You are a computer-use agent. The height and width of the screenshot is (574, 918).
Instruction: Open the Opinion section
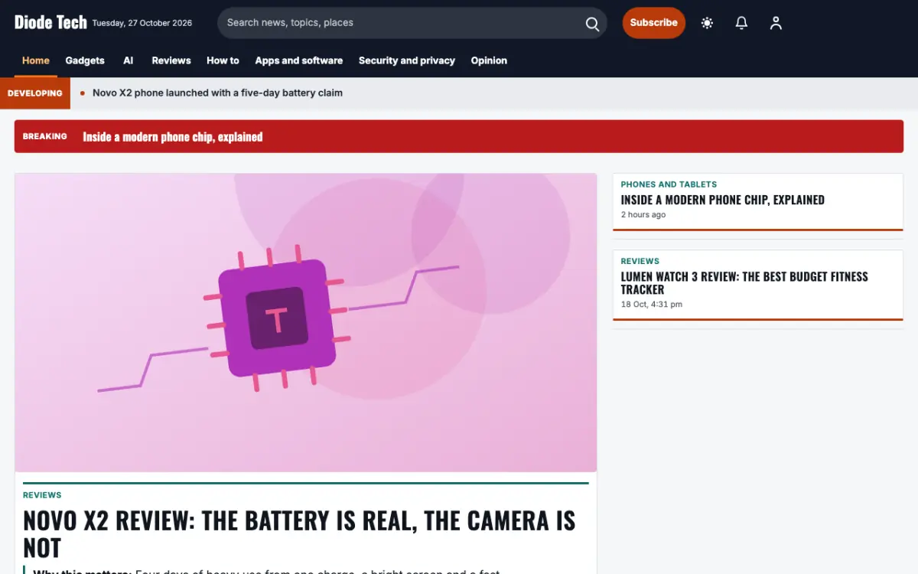point(489,60)
